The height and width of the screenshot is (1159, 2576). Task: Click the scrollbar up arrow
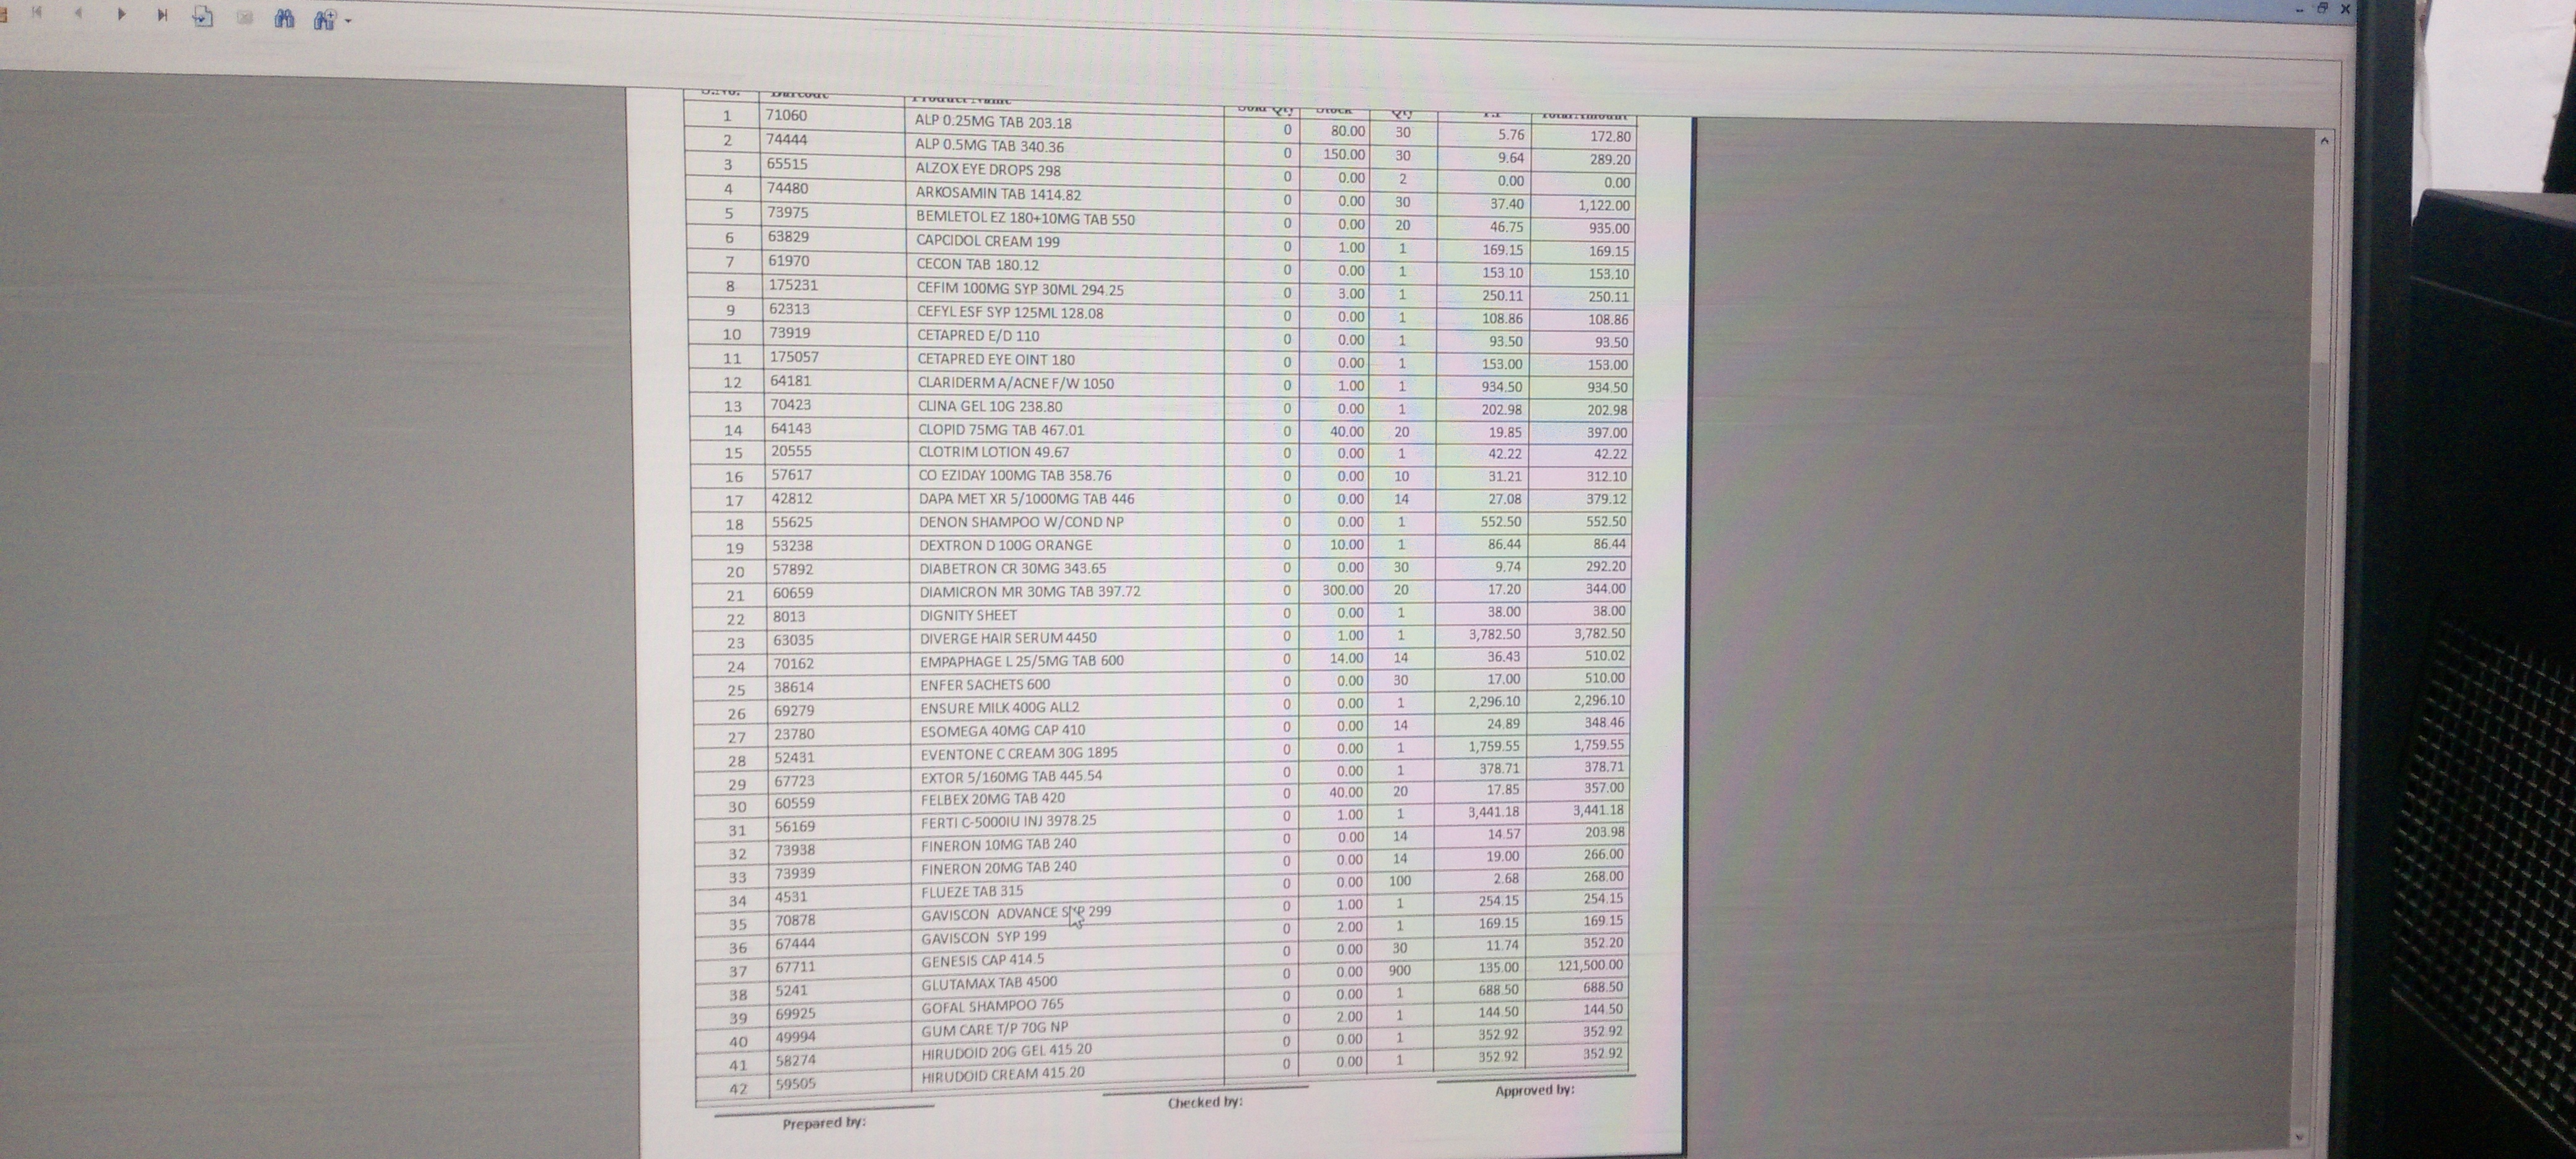(2324, 141)
